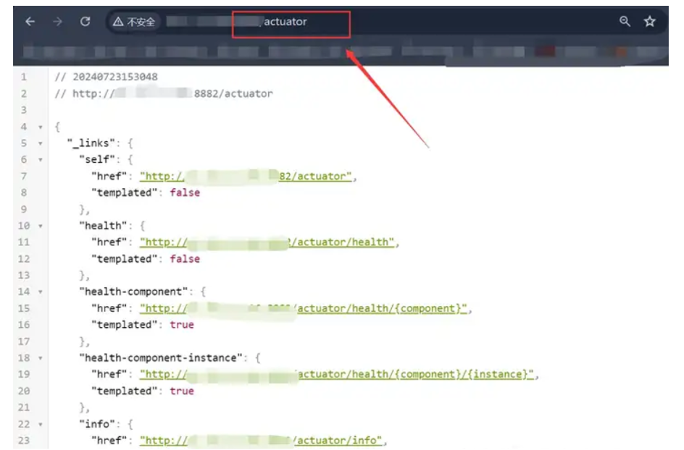Viewport: 684px width, 450px height.
Task: Select the "templated" key on line 16
Action: tap(125, 325)
